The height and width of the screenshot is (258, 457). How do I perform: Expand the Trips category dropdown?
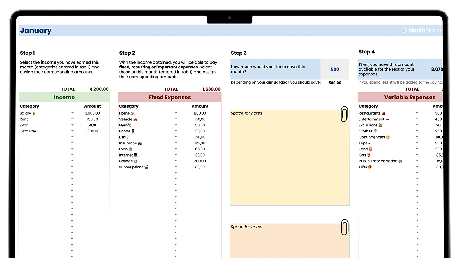tap(417, 143)
